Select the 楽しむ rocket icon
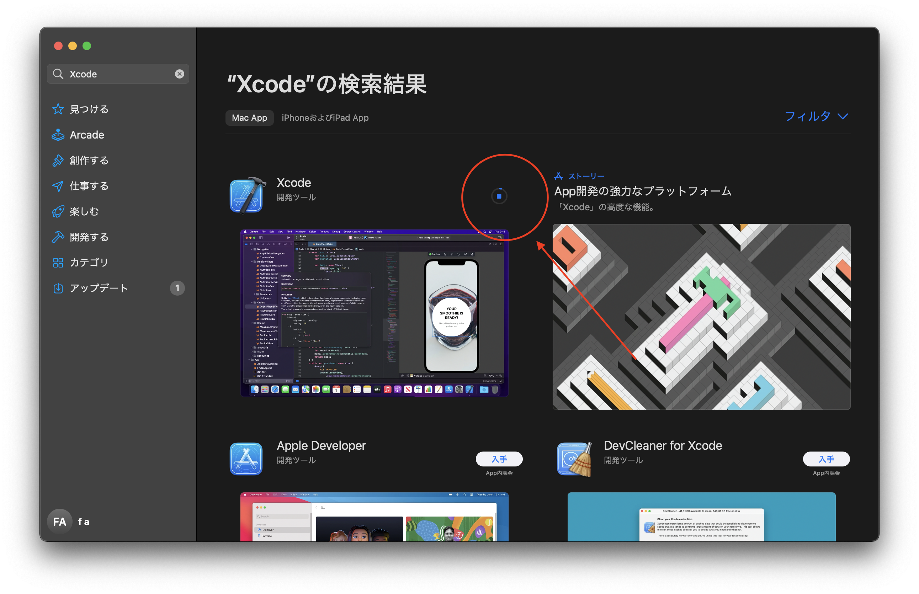 pos(58,211)
